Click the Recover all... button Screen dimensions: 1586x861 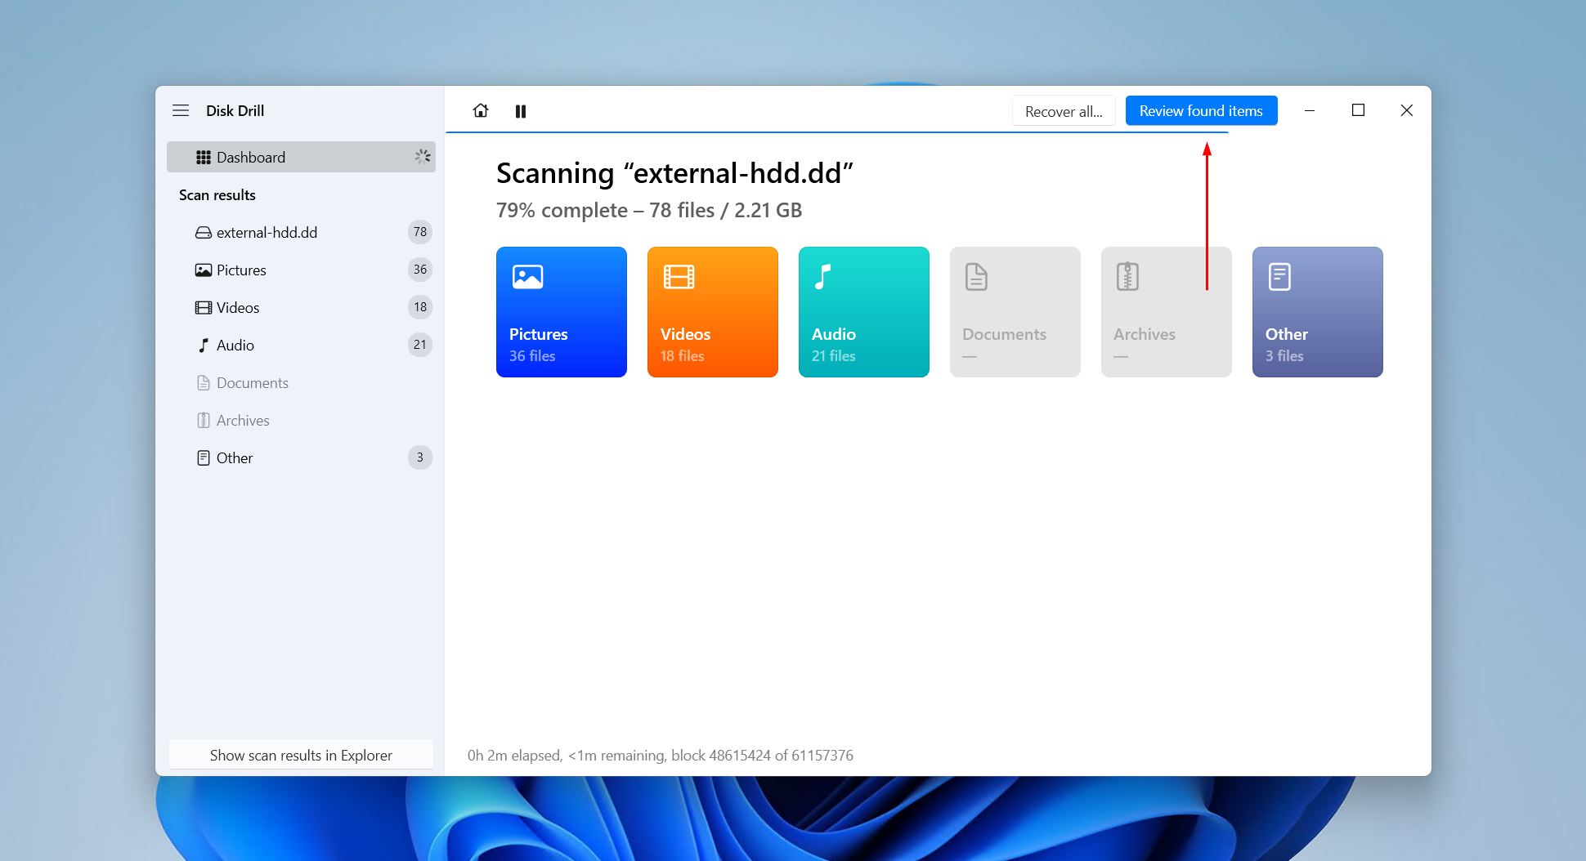[x=1064, y=111]
